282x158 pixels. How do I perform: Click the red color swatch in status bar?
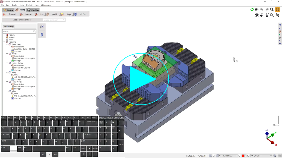pyautogui.click(x=243, y=156)
